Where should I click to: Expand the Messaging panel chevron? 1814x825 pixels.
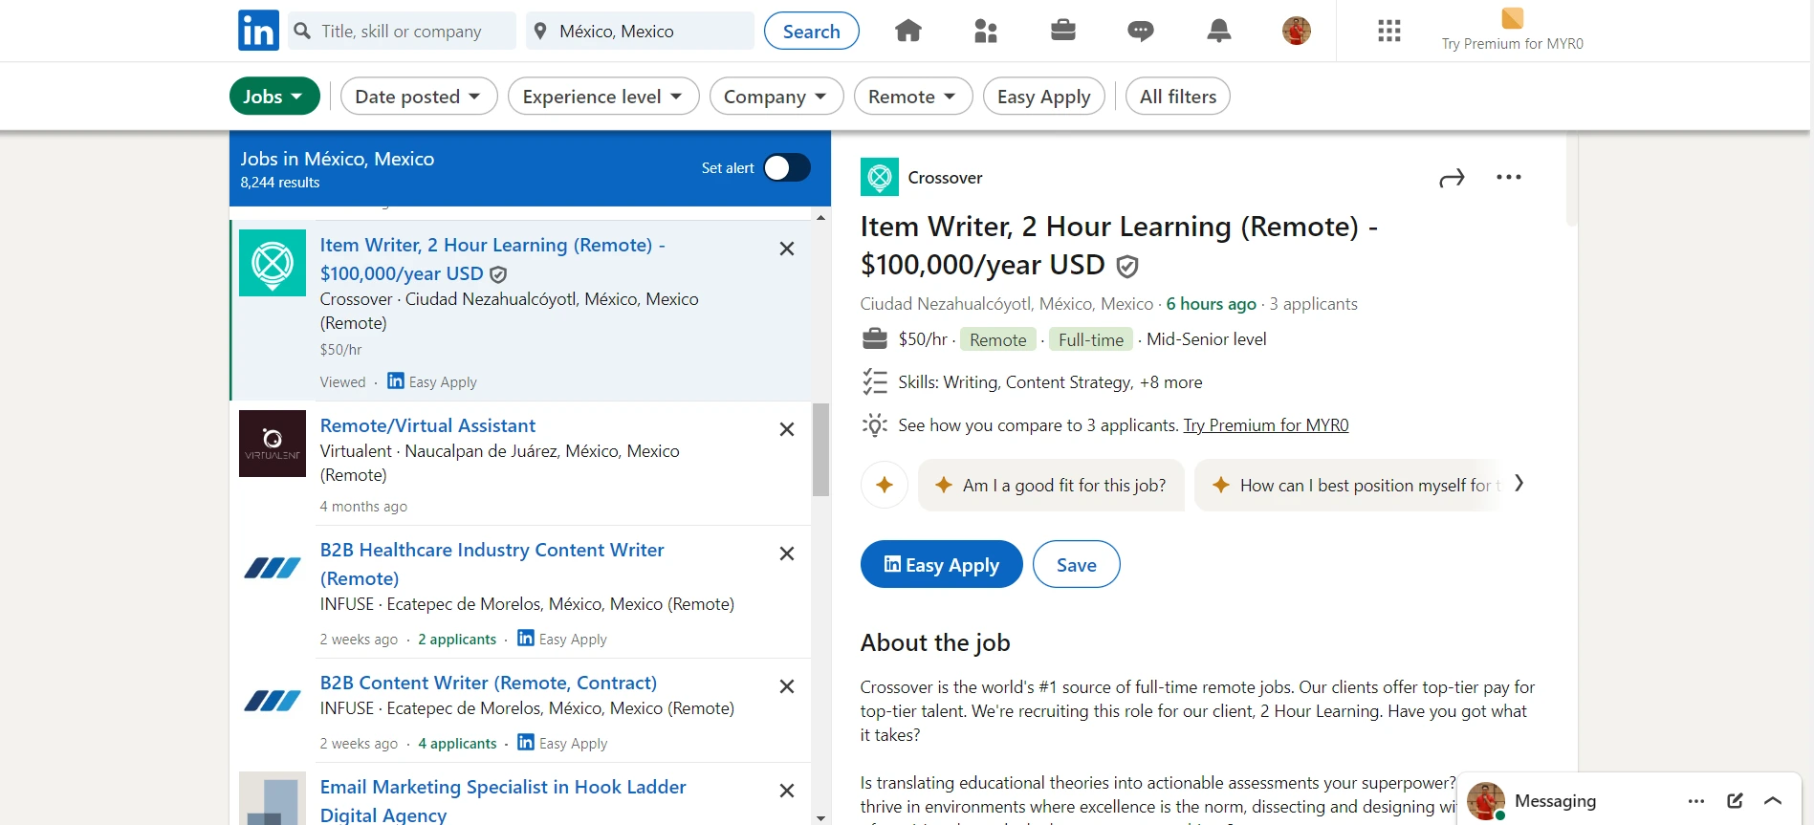[x=1772, y=801]
